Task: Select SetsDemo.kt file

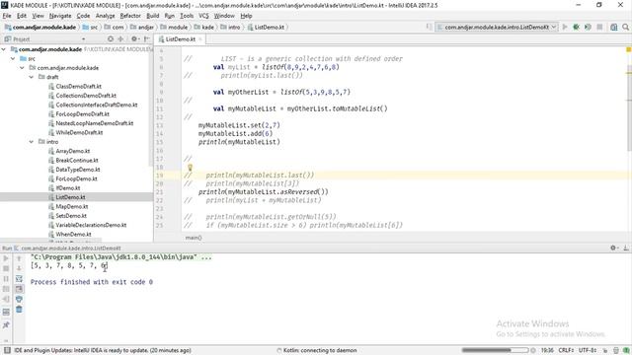Action: [71, 216]
